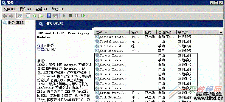Click the gear icon beside 服务(本地) in tree
This screenshot has height=102, width=225.
coord(5,22)
